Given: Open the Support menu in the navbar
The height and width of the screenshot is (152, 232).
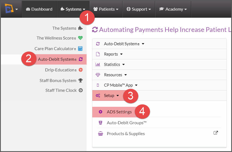Looking at the screenshot, I should pyautogui.click(x=139, y=9).
